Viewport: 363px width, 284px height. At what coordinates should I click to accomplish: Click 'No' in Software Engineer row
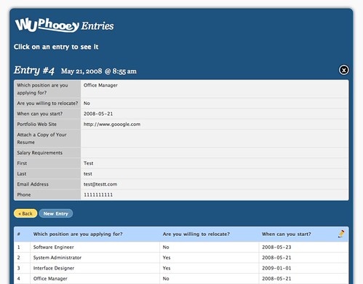click(166, 248)
